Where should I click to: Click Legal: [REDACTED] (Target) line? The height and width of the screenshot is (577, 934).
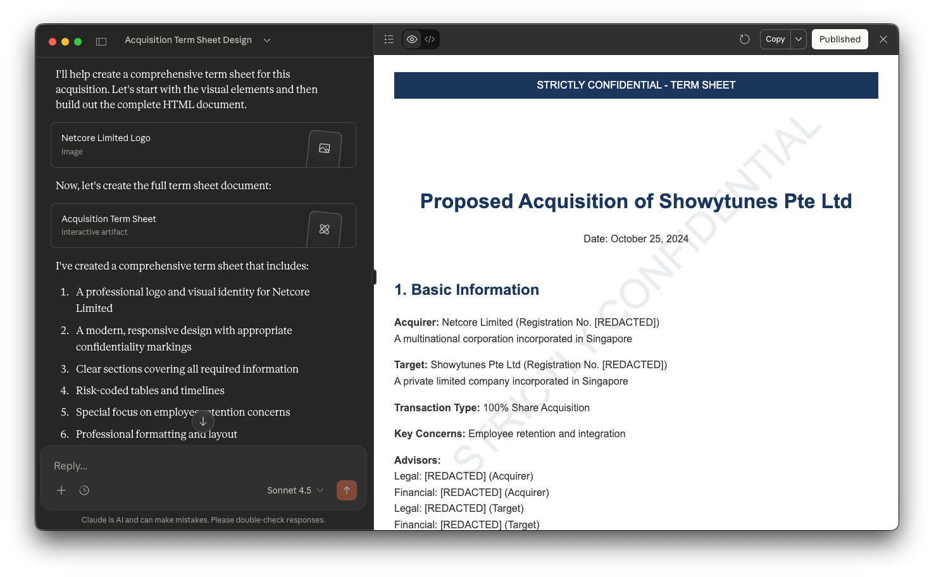pyautogui.click(x=459, y=508)
